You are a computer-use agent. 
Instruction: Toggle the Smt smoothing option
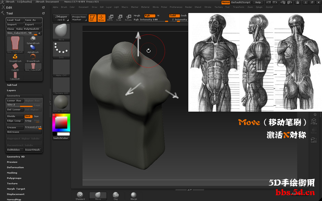tap(28, 116)
